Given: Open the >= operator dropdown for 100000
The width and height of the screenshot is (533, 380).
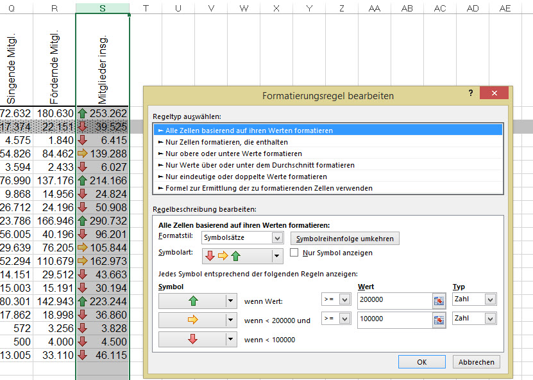Looking at the screenshot, I should pyautogui.click(x=344, y=319).
